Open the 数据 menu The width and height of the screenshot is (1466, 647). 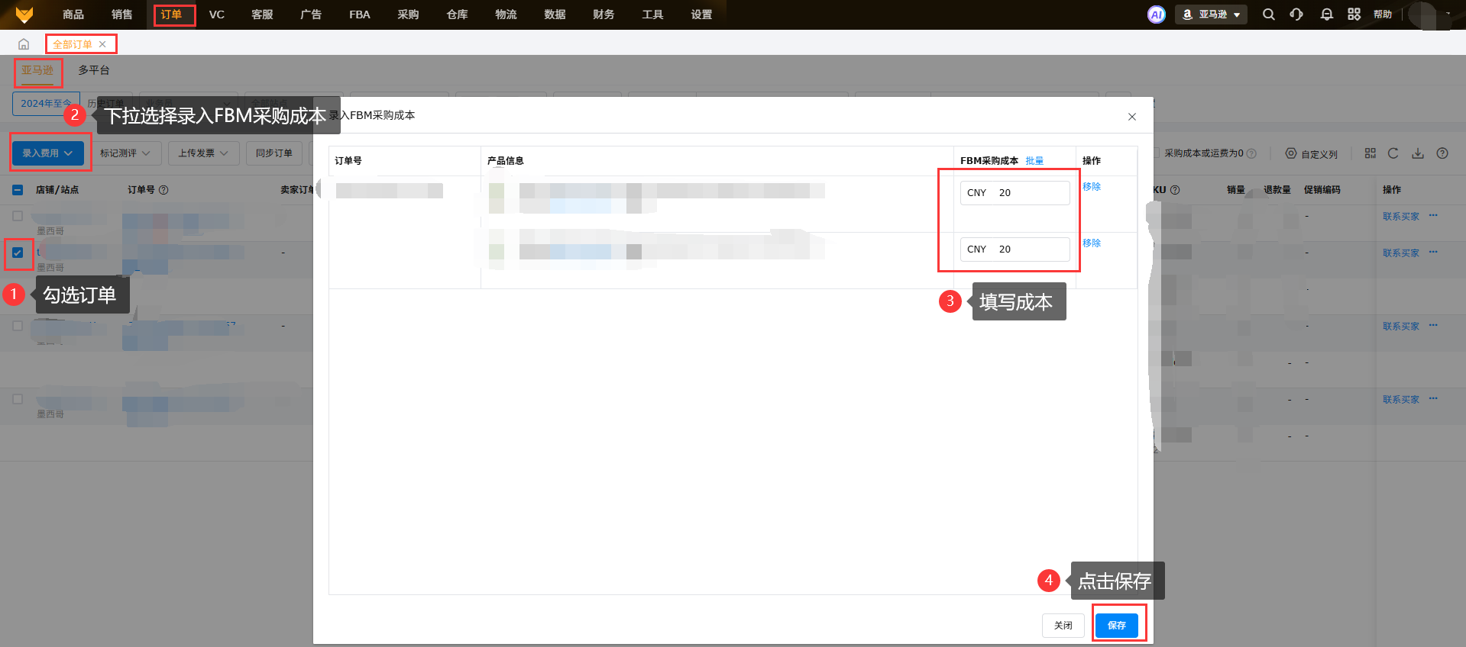(x=555, y=14)
